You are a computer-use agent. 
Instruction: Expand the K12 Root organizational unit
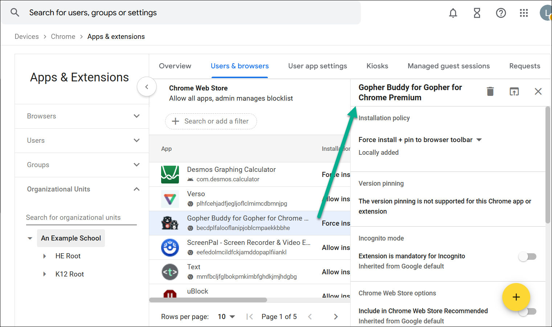tap(45, 274)
